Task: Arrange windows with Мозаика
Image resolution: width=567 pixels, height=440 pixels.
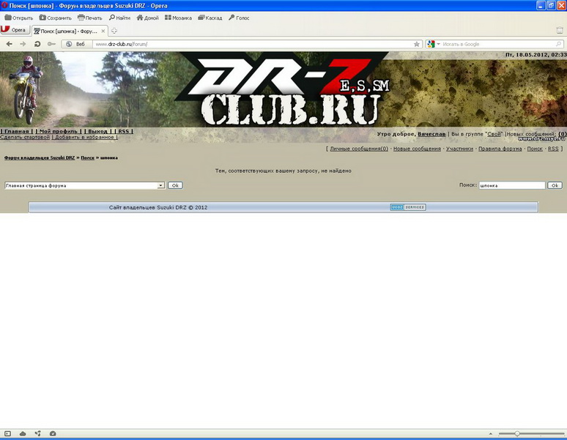Action: (x=178, y=18)
